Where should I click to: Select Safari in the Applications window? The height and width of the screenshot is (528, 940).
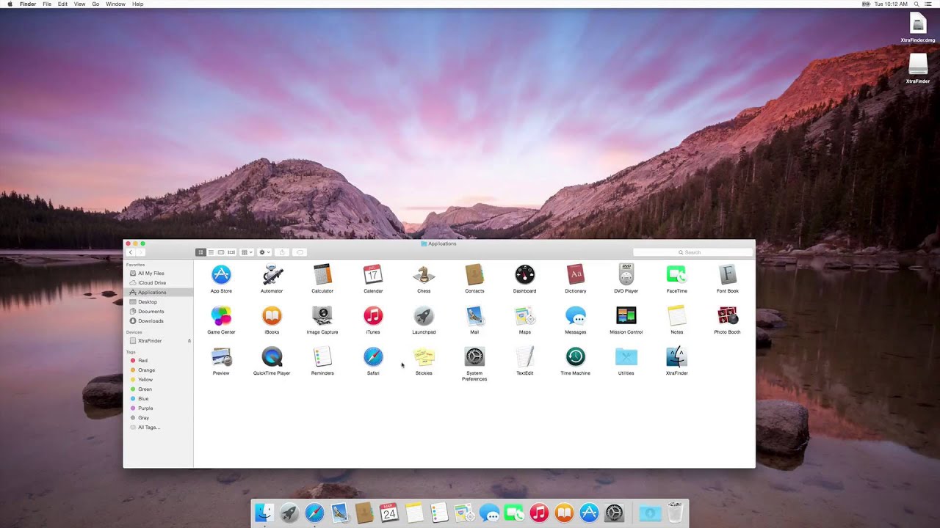click(373, 357)
